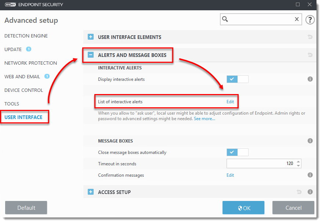Viewport: 322px width, 223px height.
Task: Click info icon beside Access Setup section
Action: [310, 192]
